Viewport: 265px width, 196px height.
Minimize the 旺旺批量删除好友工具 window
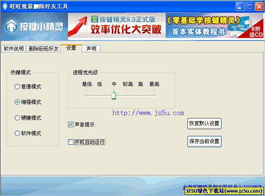240,7
